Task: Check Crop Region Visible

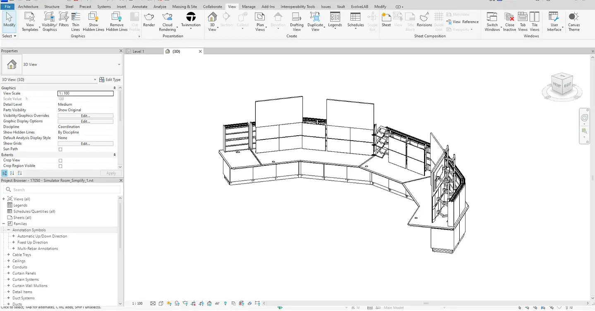Action: pyautogui.click(x=60, y=165)
